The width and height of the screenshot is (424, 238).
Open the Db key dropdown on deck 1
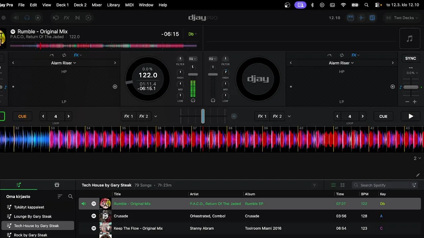[x=192, y=34]
